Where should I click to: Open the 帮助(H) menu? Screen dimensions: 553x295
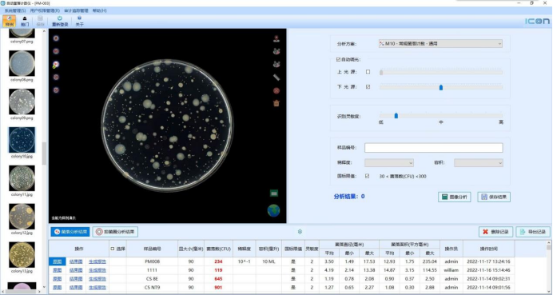click(x=99, y=10)
